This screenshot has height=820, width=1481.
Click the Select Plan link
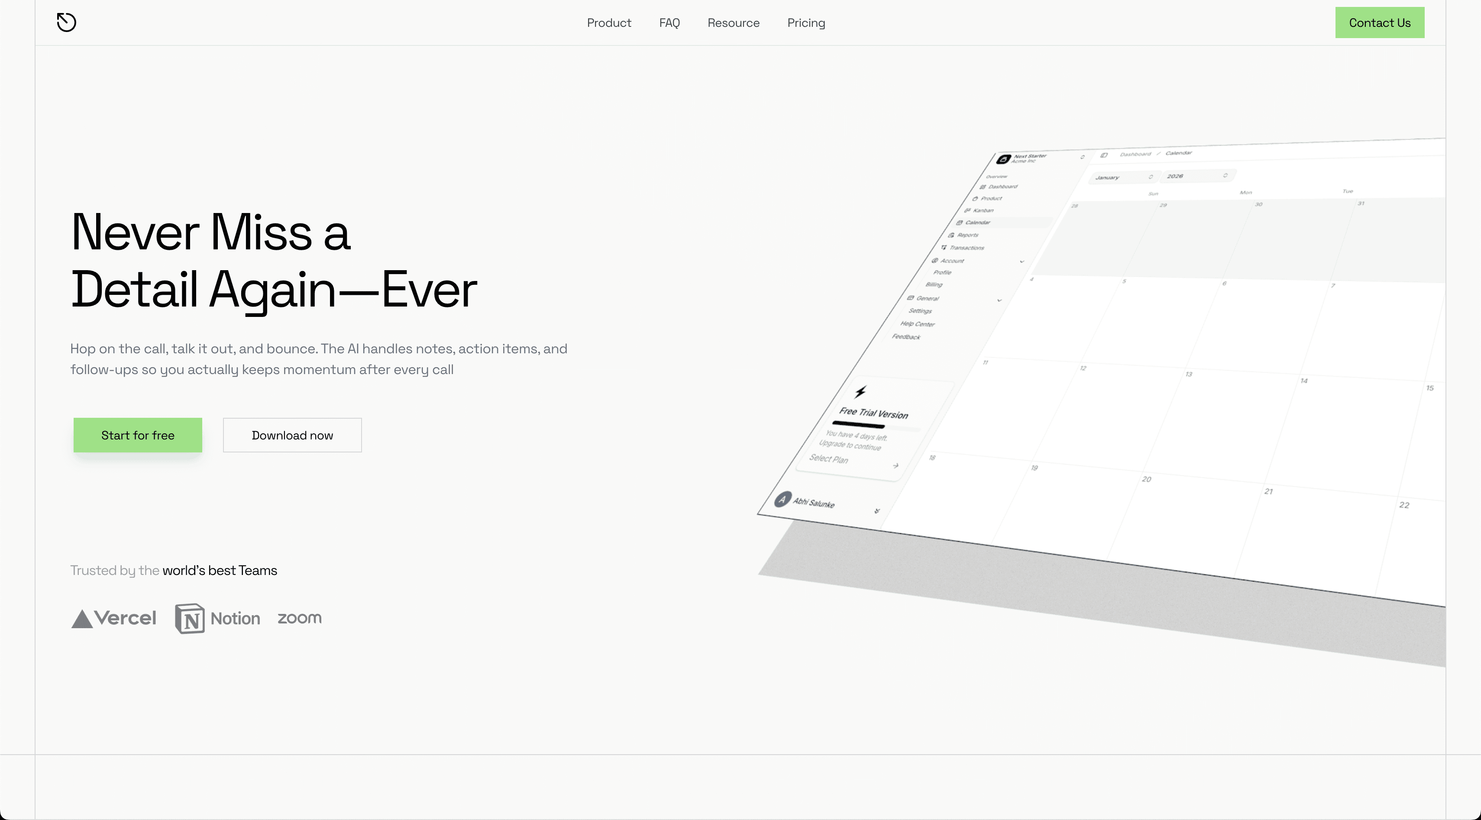tap(828, 458)
